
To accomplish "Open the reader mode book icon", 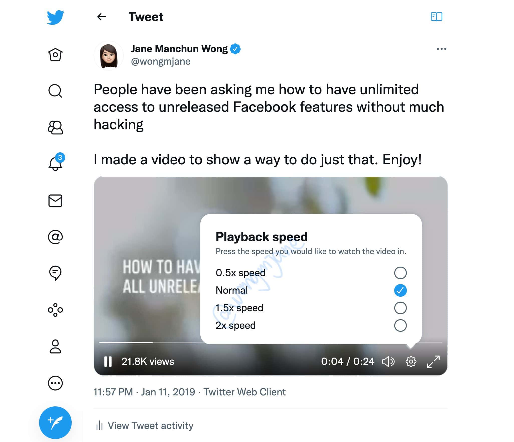I will pyautogui.click(x=436, y=17).
